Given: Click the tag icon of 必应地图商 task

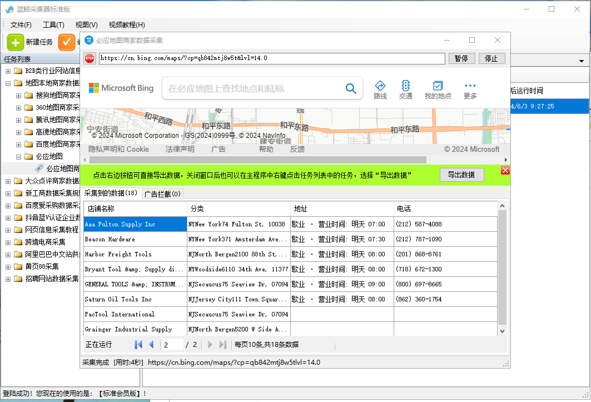Looking at the screenshot, I should 39,168.
